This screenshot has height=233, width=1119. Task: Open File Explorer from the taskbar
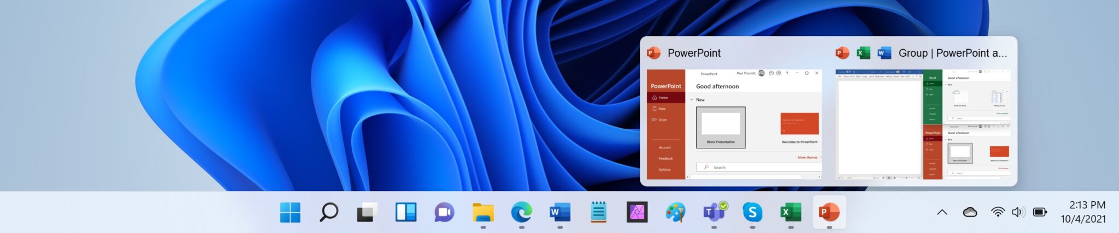(x=483, y=212)
